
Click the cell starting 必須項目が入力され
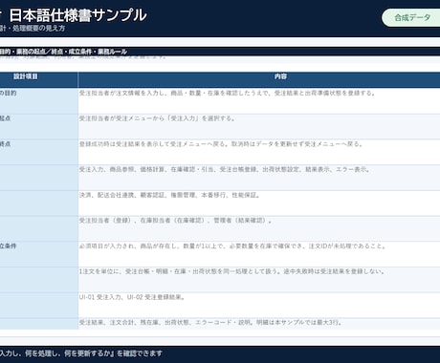coord(259,254)
